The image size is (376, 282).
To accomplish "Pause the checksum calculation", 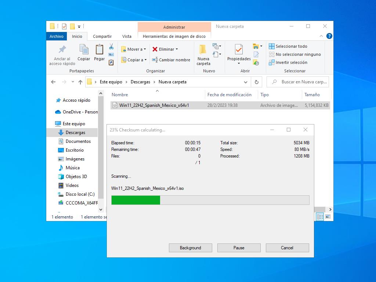I will click(x=239, y=248).
